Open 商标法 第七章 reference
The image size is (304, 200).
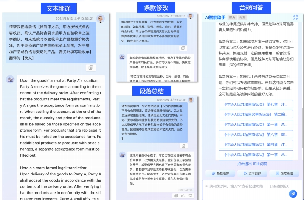tap(256, 105)
